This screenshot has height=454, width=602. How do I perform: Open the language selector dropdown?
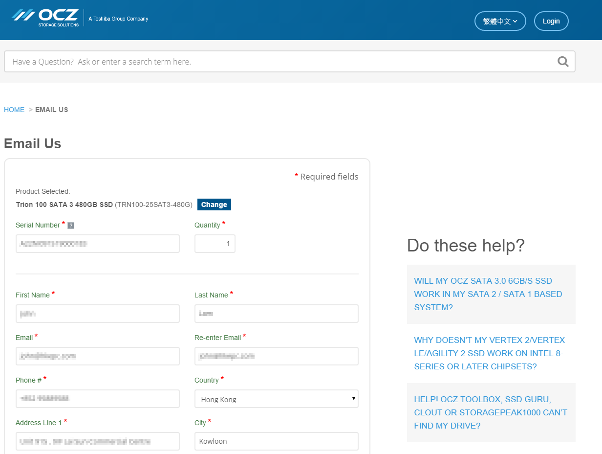(500, 21)
